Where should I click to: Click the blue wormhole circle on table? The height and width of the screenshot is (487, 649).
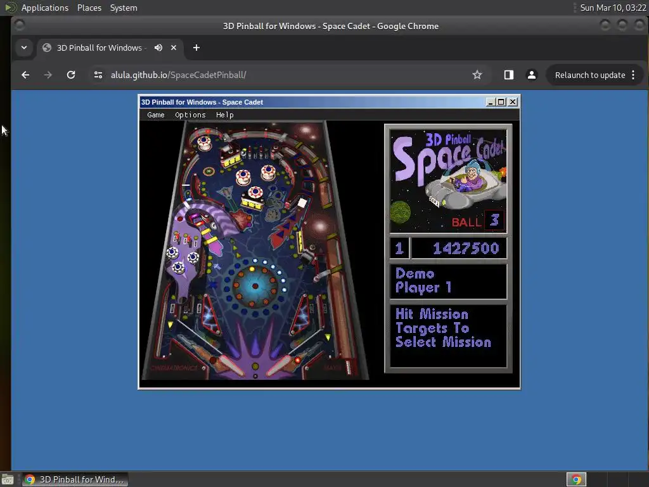[x=255, y=286]
